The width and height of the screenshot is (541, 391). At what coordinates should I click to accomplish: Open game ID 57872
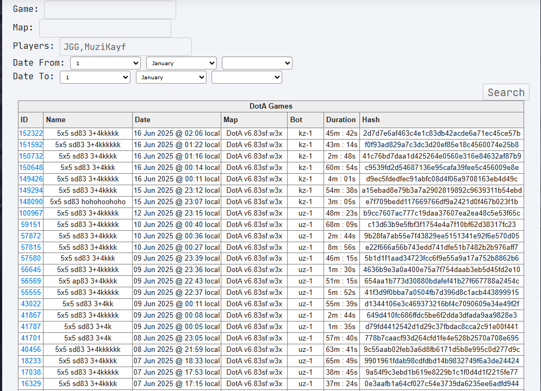tap(30, 236)
